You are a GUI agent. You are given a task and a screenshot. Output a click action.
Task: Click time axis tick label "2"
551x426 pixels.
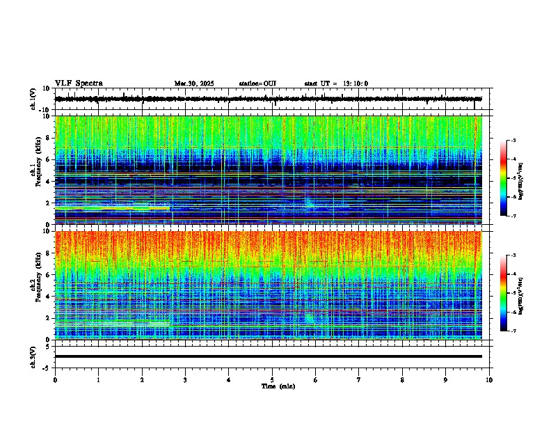pos(142,380)
